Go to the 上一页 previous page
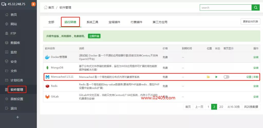Image resolution: width=263 pixels, height=128 pixels. tap(199, 107)
